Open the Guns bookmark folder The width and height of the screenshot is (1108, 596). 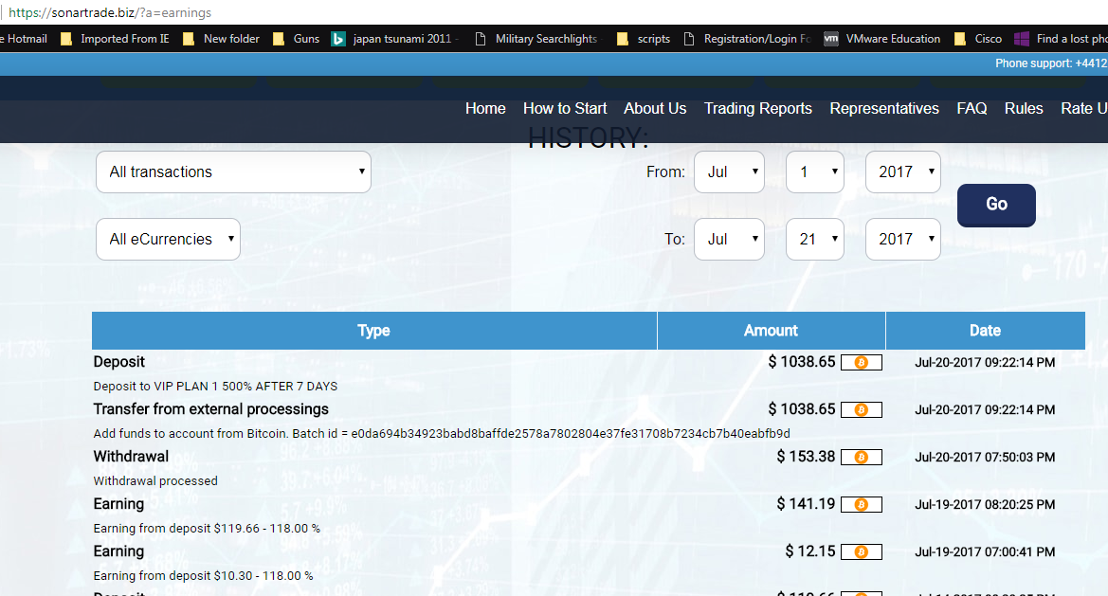click(x=296, y=39)
